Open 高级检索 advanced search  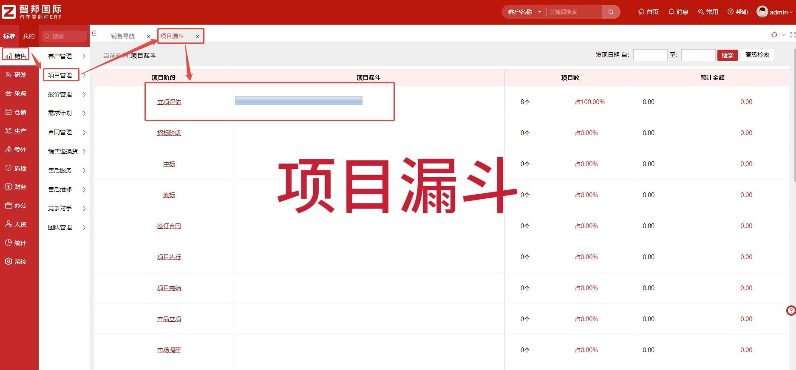tap(757, 55)
